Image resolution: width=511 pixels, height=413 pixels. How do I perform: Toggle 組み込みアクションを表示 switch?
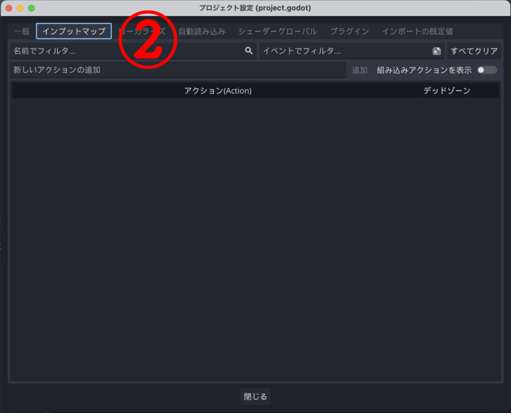(x=487, y=70)
